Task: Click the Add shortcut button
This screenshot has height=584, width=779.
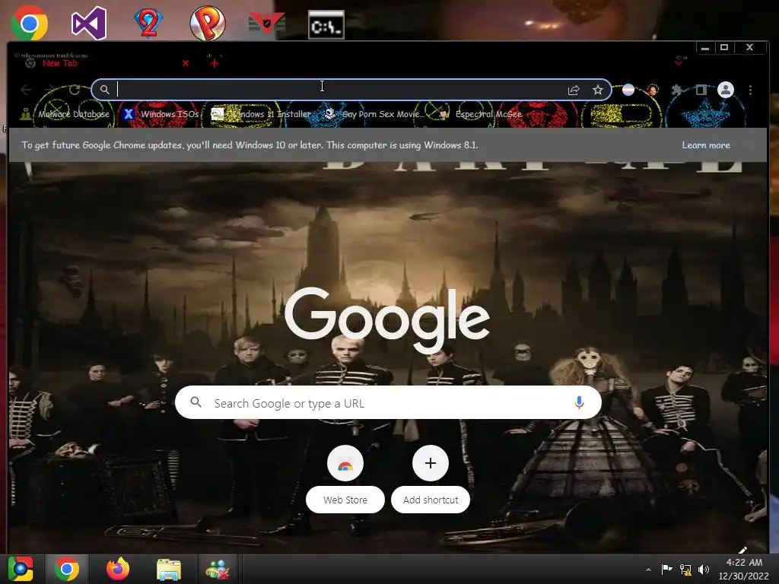Action: [431, 479]
